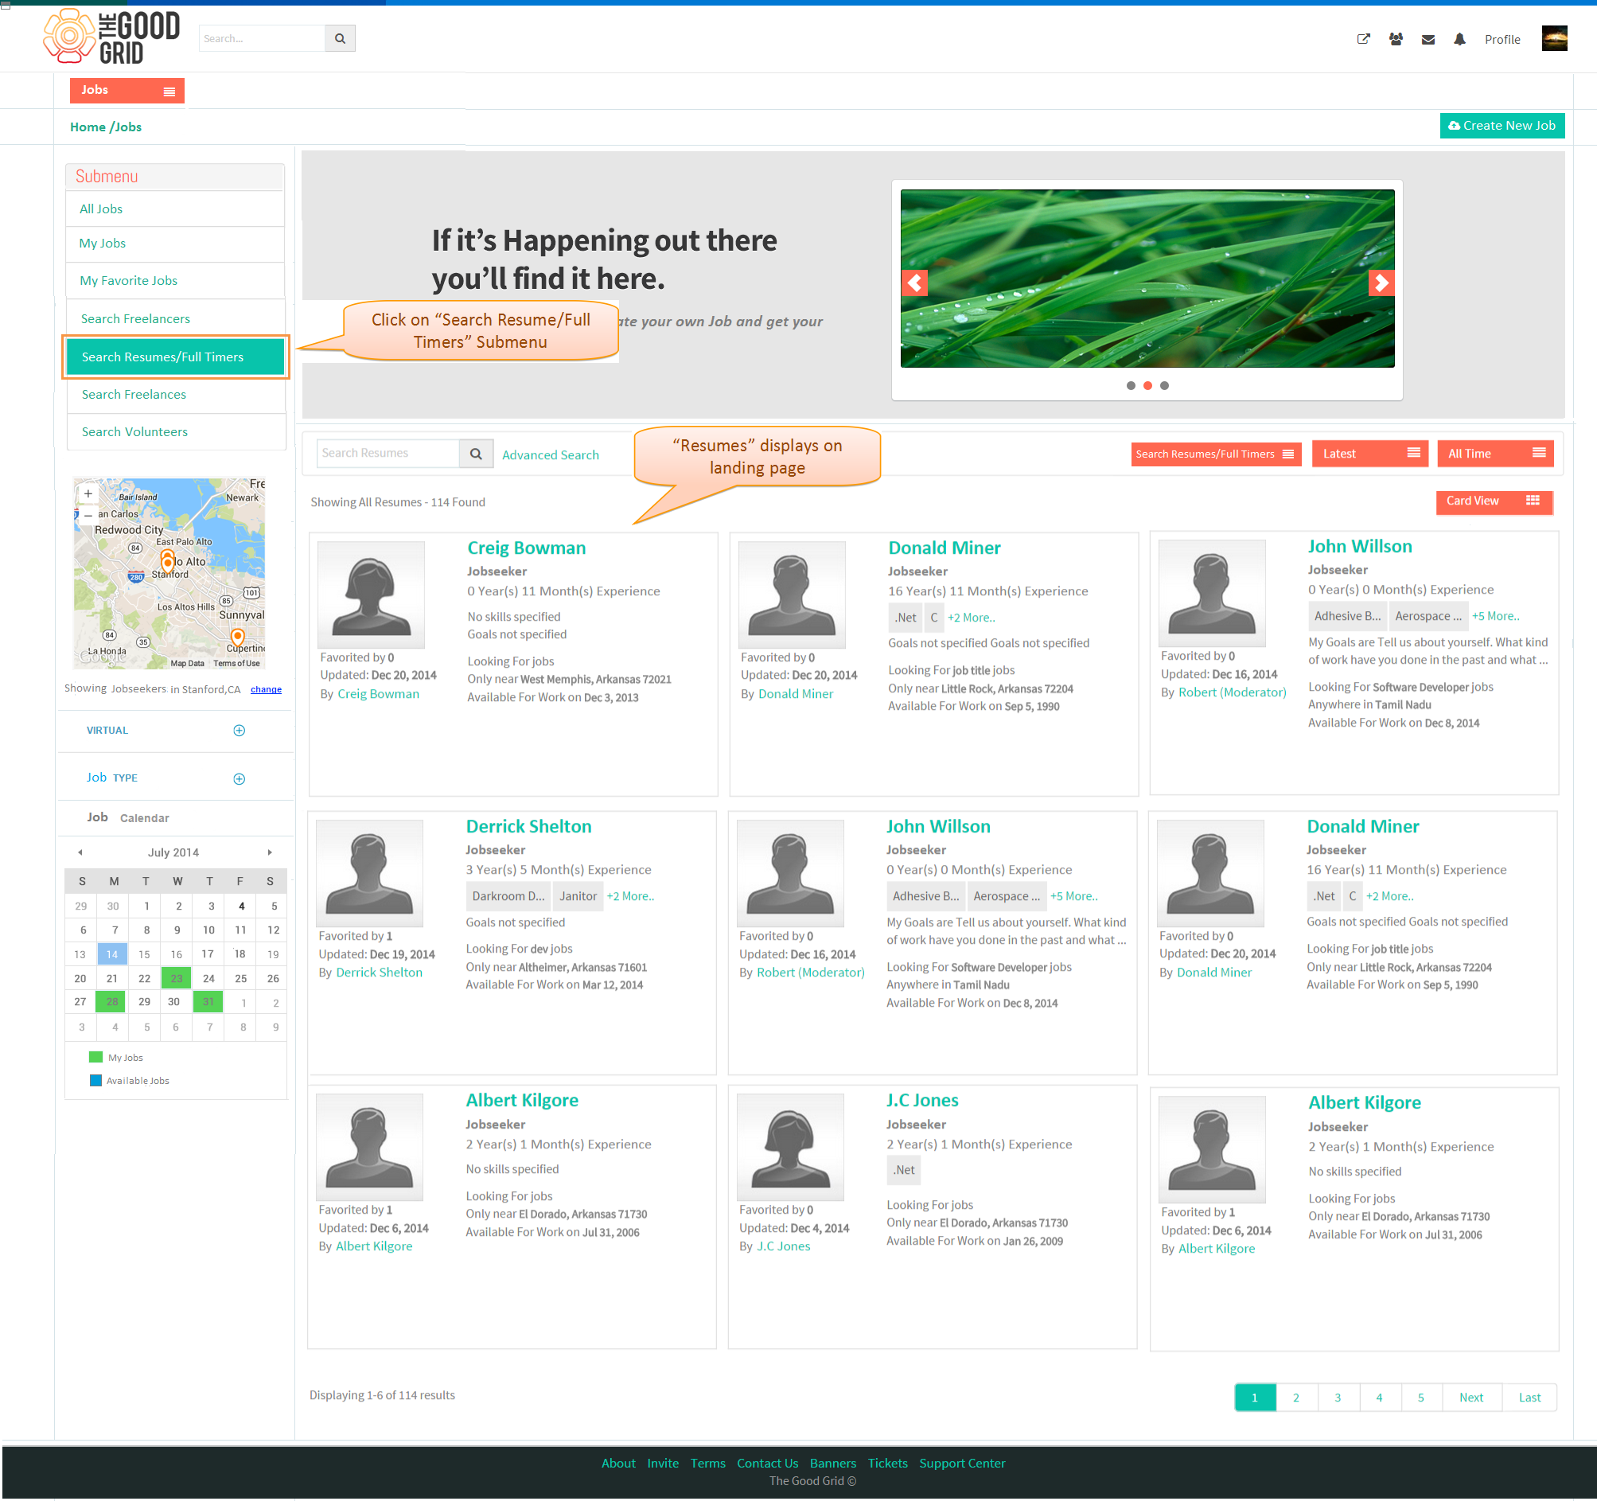Go to next month in Job Calendar
Viewport: 1597px width, 1501px height.
pyautogui.click(x=270, y=852)
